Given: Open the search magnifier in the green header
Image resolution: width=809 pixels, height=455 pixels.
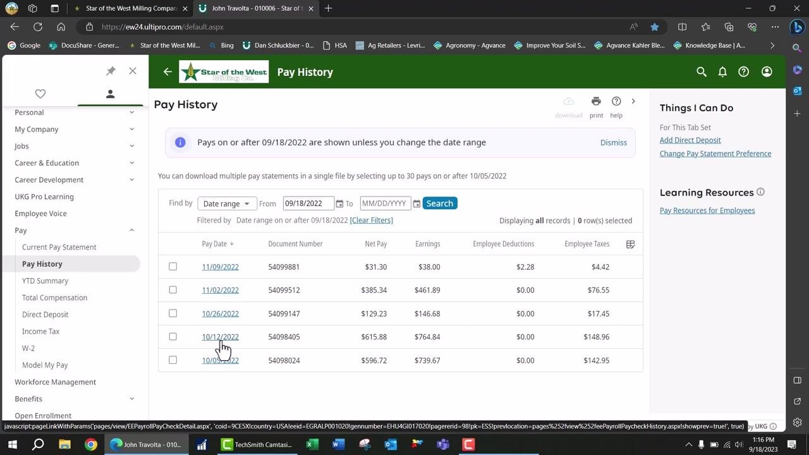Looking at the screenshot, I should coord(702,72).
